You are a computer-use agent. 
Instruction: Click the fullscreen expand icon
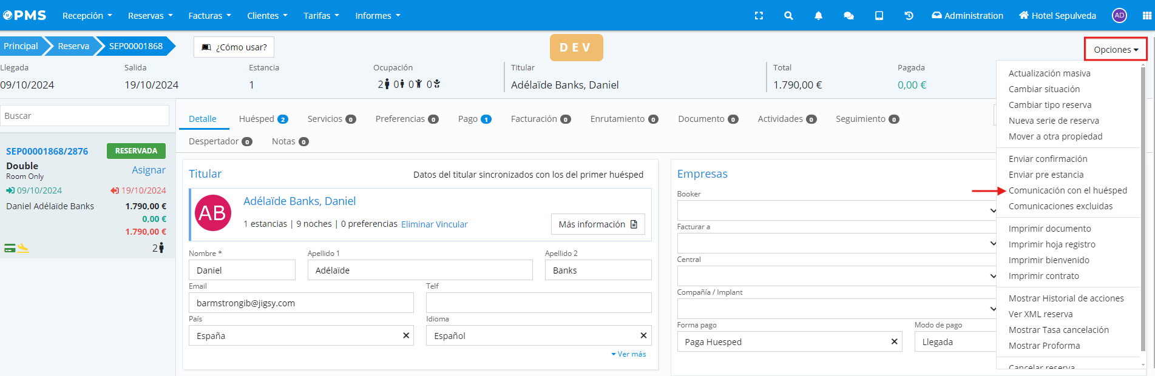759,16
